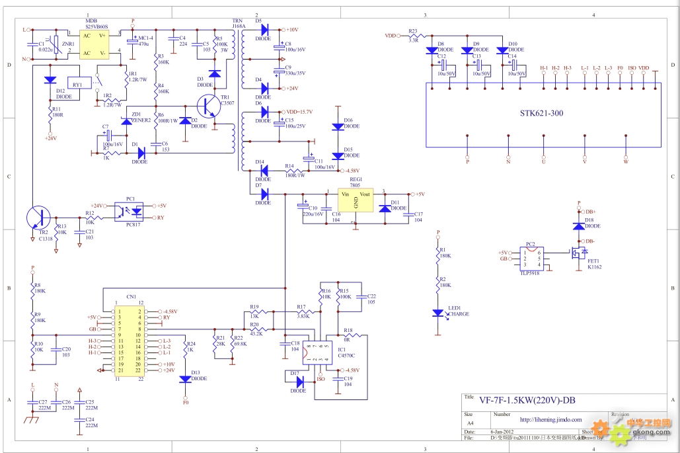Click the REG1 7805 regulator block
This screenshot has width=680, height=453.
click(356, 201)
